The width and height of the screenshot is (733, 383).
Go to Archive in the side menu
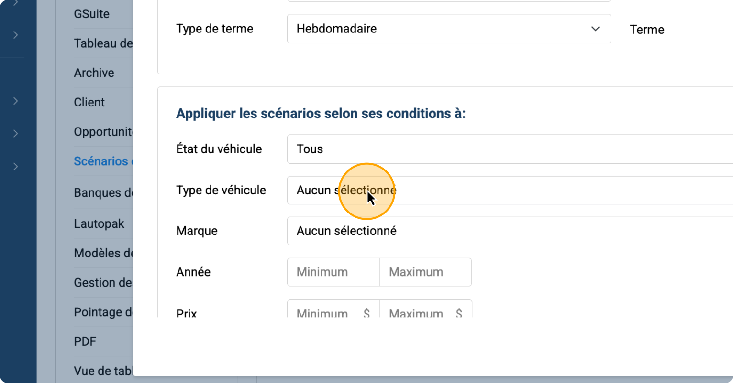point(94,73)
